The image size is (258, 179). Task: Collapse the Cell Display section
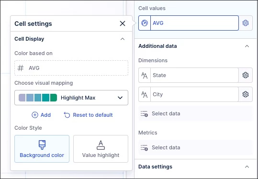point(123,39)
